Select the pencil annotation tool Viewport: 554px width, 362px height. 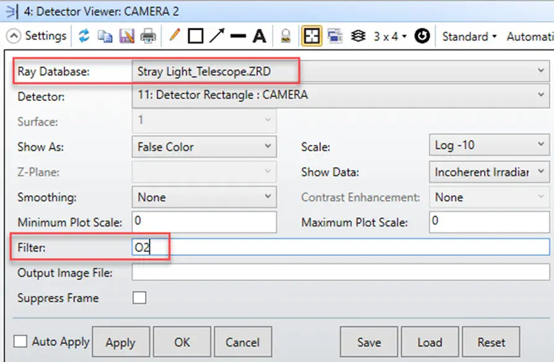[x=174, y=36]
